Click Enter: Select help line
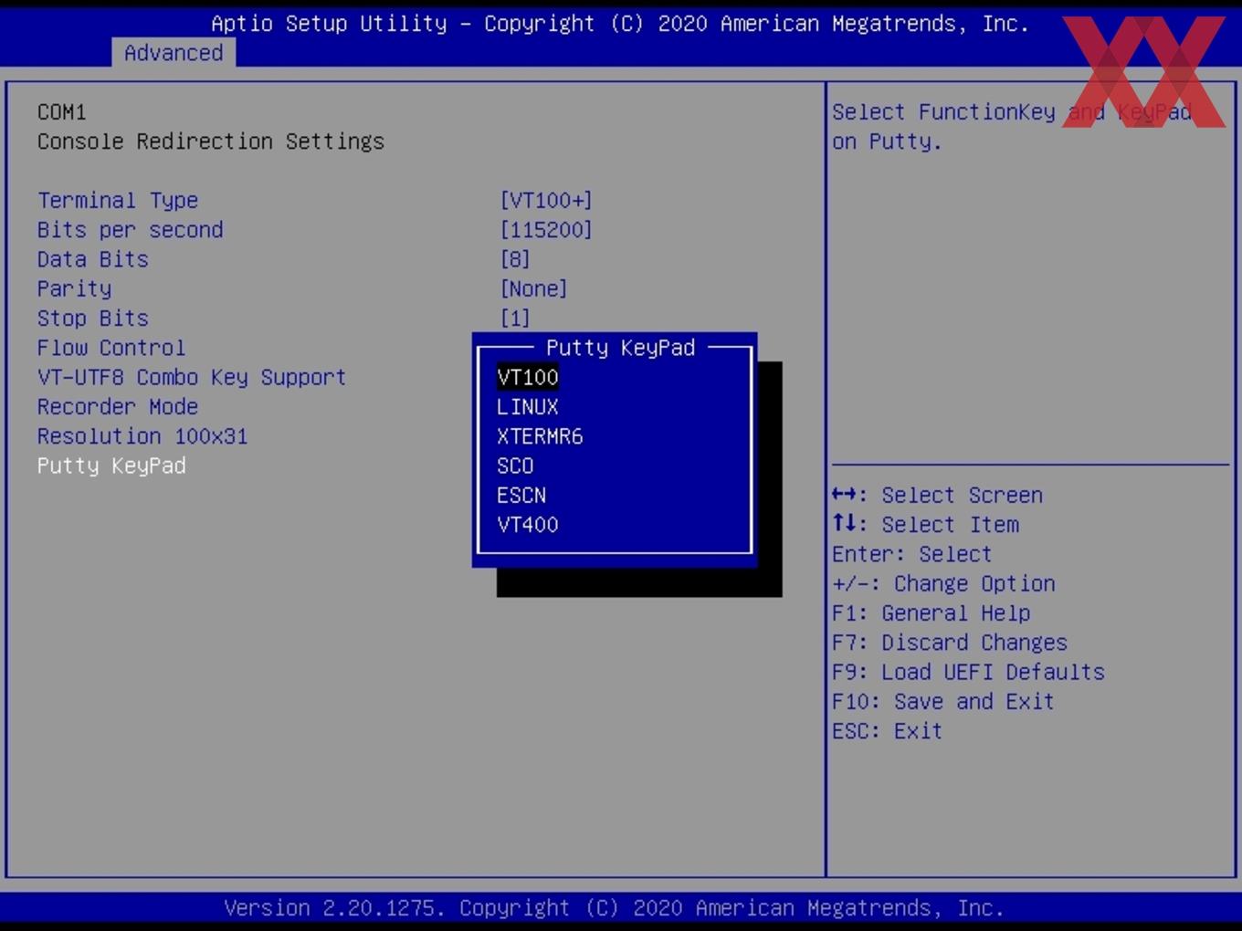The image size is (1242, 931). [x=912, y=554]
